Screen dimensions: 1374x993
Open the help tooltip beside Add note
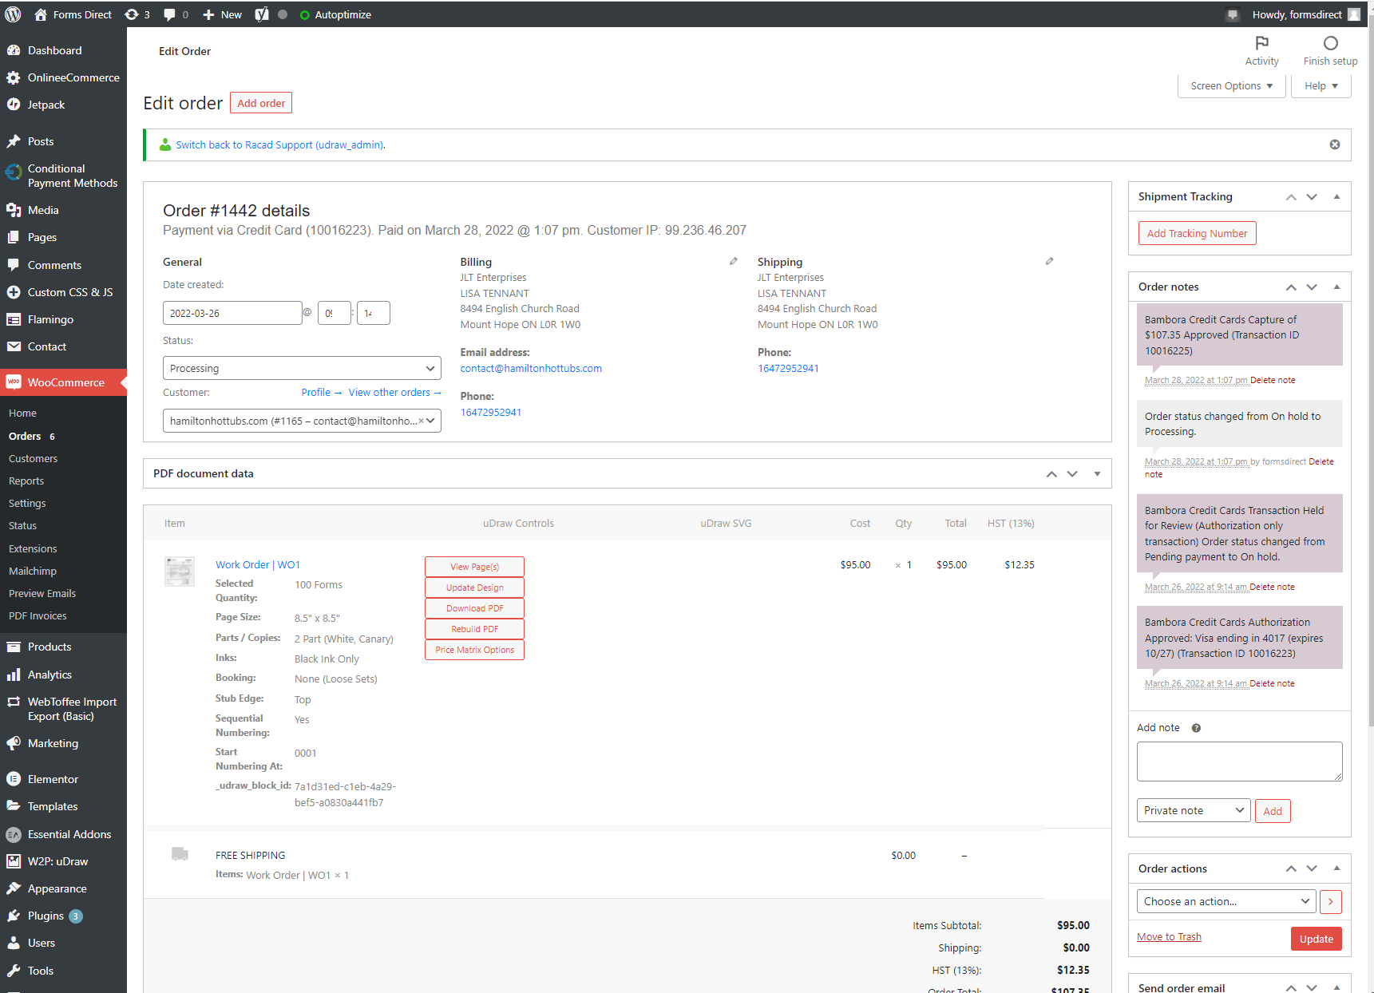1196,728
